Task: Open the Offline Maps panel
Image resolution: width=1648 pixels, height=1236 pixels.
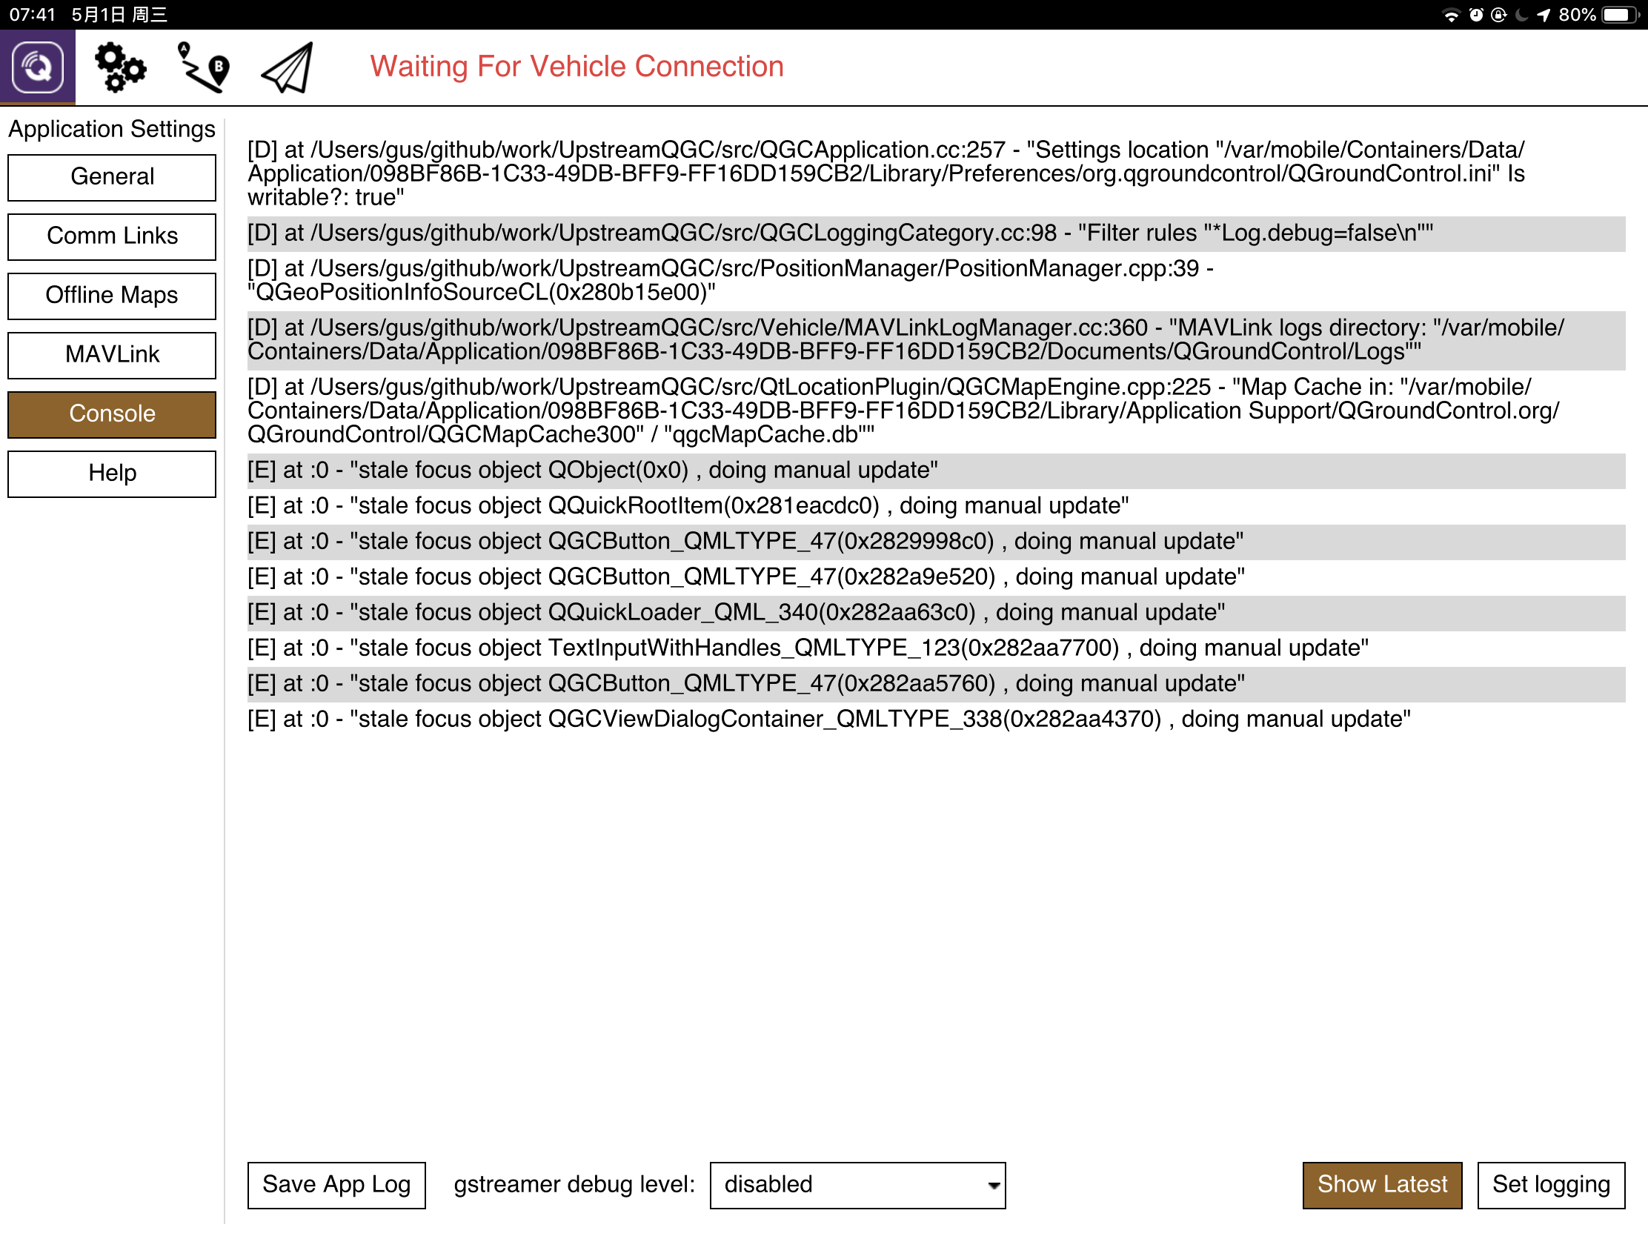Action: click(x=111, y=296)
